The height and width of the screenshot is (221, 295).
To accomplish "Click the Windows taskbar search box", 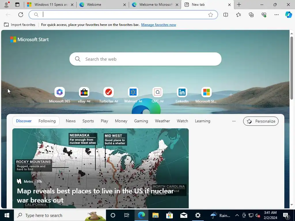I will coord(60,215).
